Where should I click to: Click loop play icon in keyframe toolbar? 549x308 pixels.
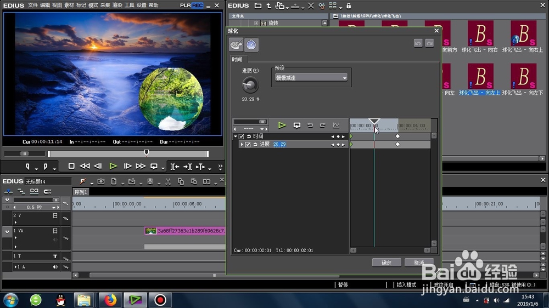point(297,125)
